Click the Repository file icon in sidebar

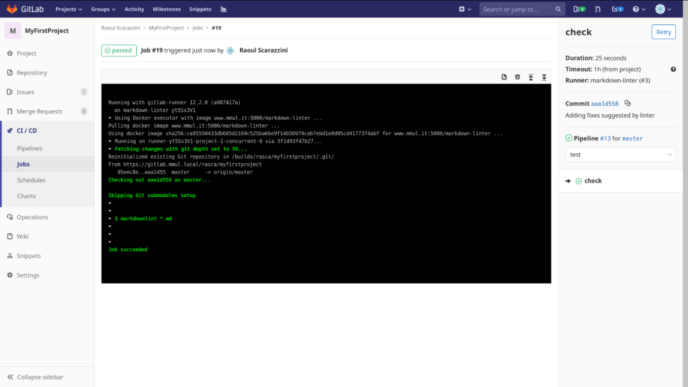(9, 73)
